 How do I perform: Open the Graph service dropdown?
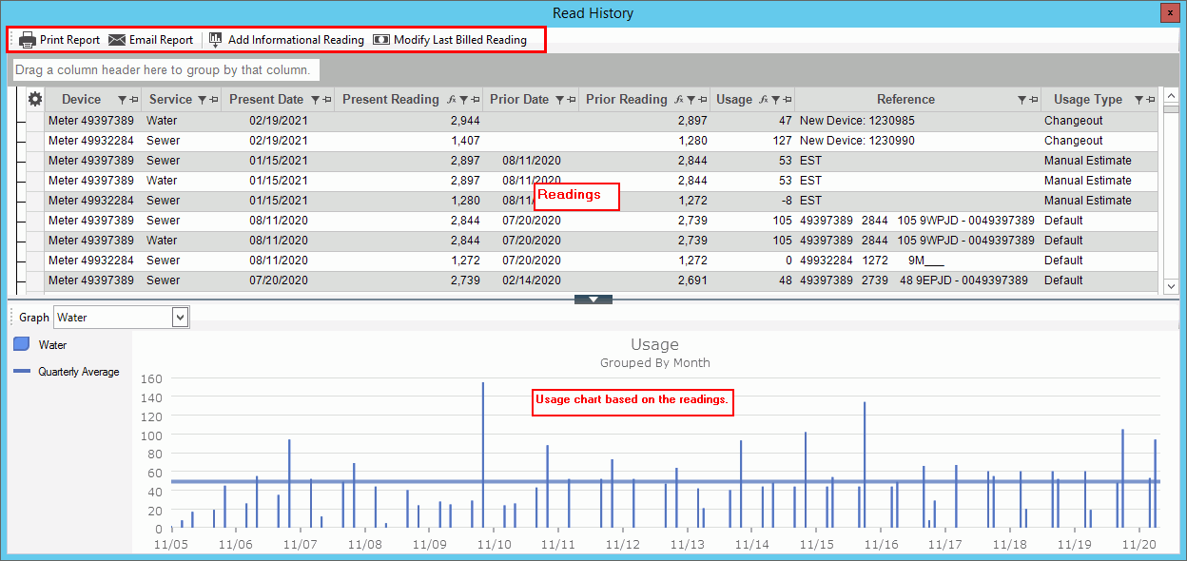[x=180, y=318]
